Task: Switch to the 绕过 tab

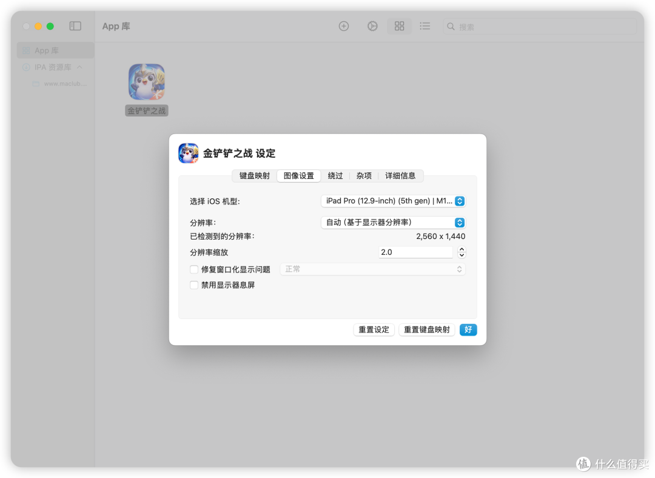Action: click(335, 176)
